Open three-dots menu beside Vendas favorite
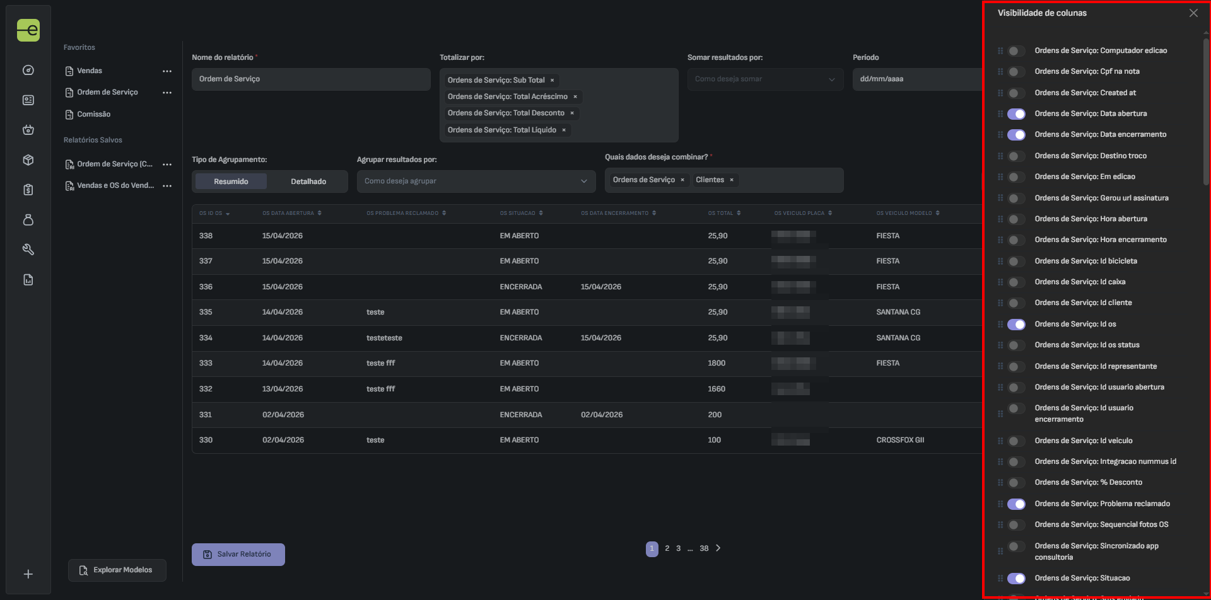 pos(167,71)
